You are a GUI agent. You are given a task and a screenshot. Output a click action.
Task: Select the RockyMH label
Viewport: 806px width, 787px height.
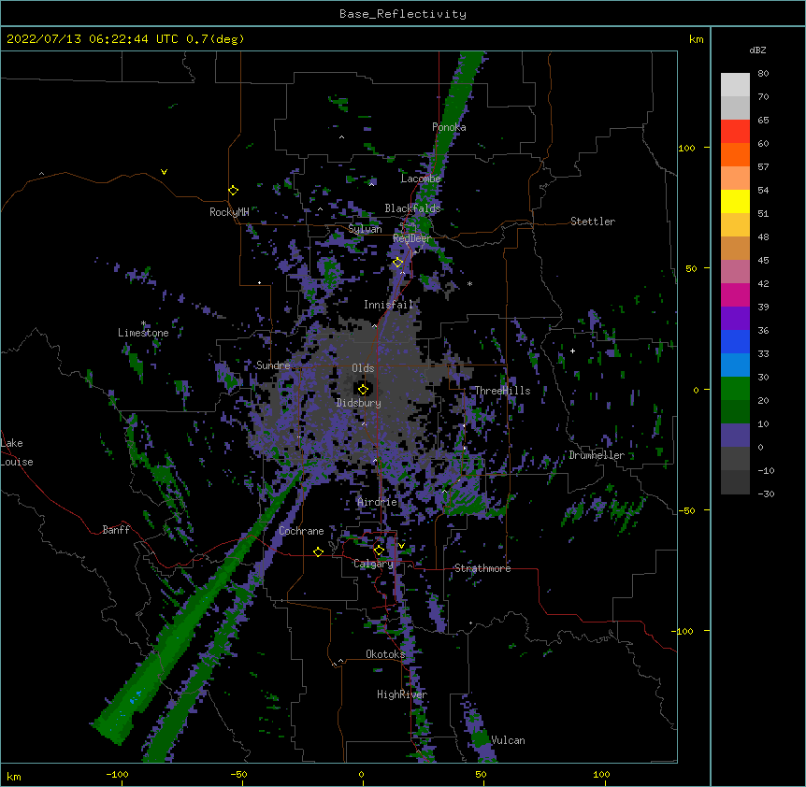point(229,212)
